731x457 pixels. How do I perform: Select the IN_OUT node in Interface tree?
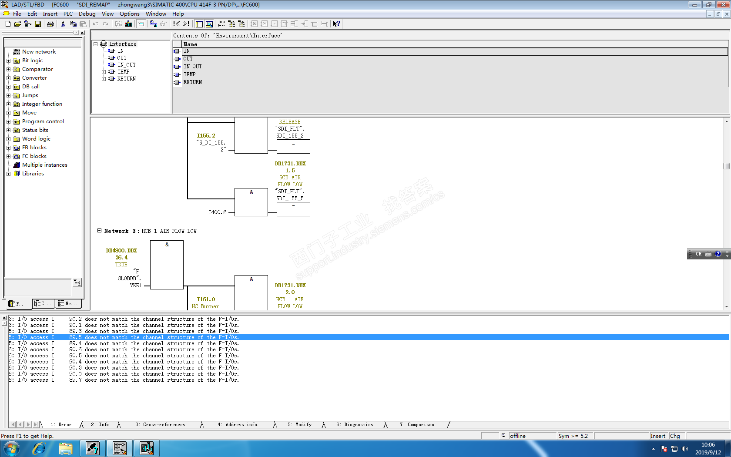[x=127, y=65]
